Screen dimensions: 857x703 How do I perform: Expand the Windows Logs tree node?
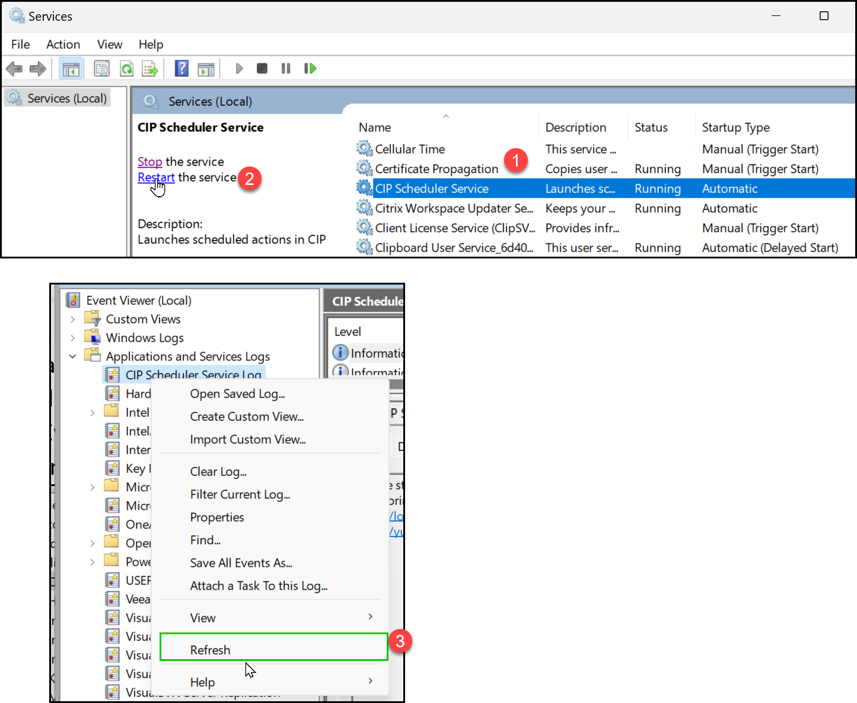click(72, 337)
